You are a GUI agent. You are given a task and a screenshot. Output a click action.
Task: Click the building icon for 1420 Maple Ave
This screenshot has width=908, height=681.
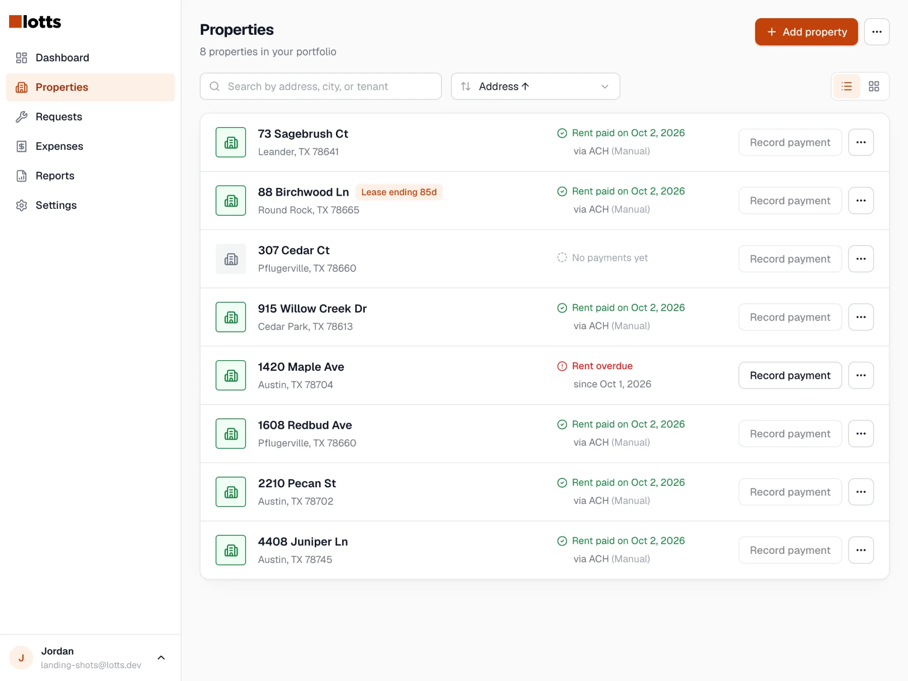[x=231, y=375]
